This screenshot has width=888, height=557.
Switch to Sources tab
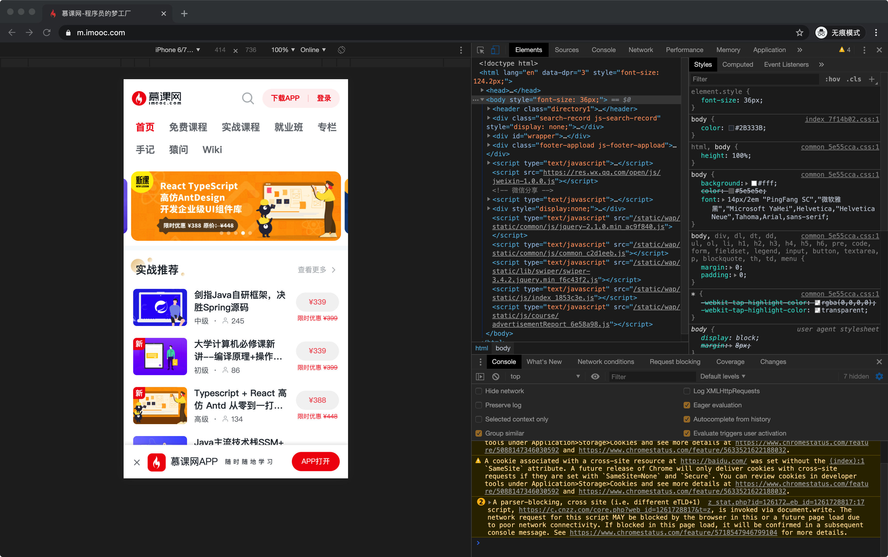coord(566,50)
